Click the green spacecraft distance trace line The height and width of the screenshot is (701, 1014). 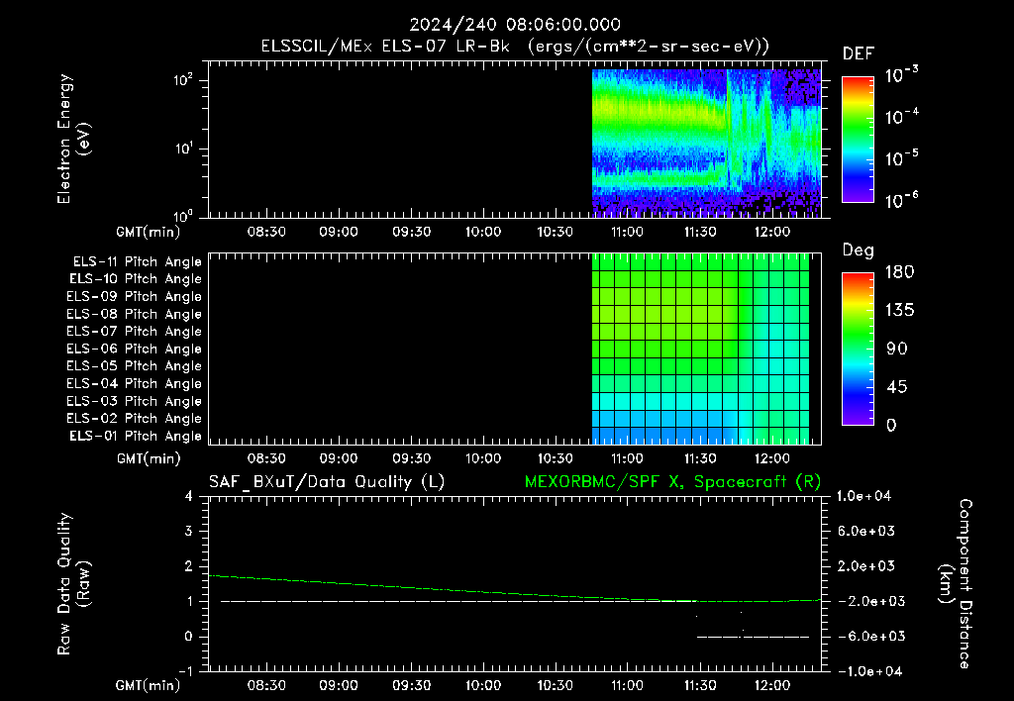click(x=514, y=592)
